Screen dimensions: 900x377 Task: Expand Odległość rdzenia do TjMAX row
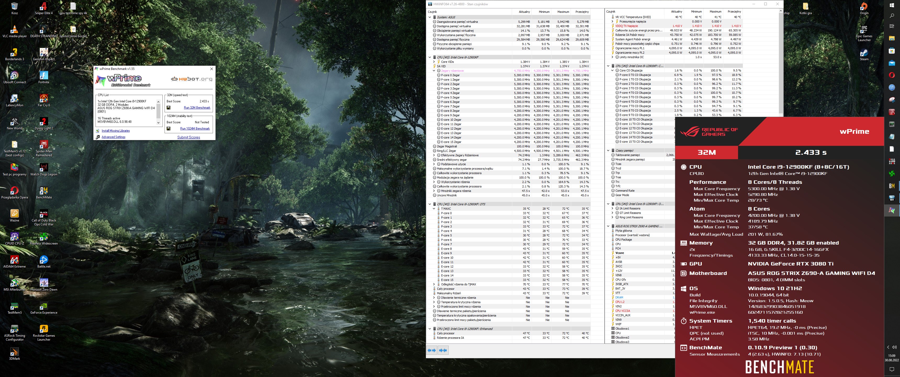434,284
